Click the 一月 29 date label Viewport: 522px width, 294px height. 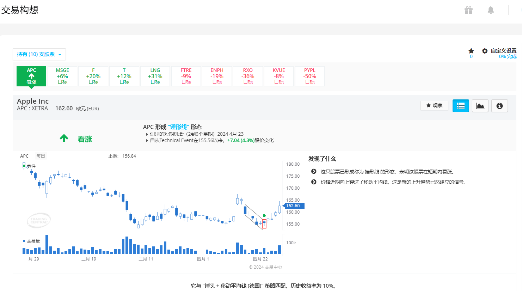pyautogui.click(x=31, y=259)
